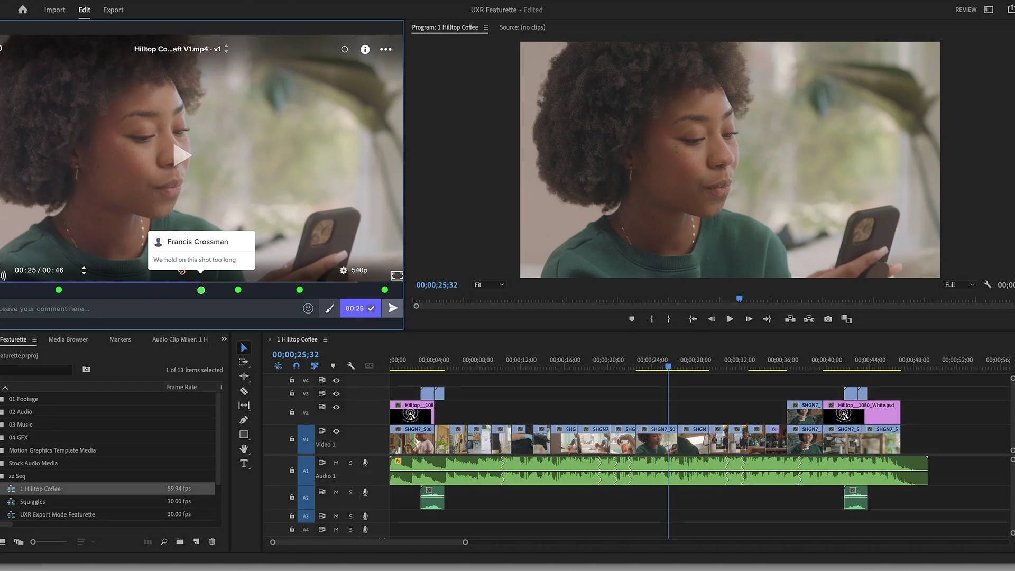Open the Fit zoom dropdown in program monitor
Screen dimensions: 1015x571
(488, 284)
